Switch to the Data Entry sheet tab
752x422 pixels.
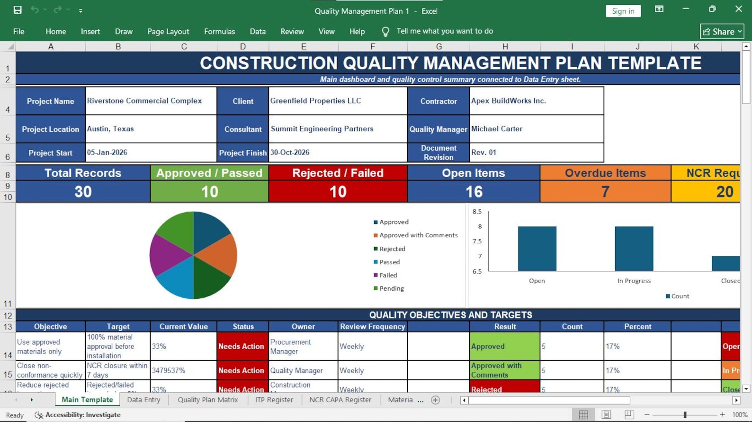click(143, 400)
